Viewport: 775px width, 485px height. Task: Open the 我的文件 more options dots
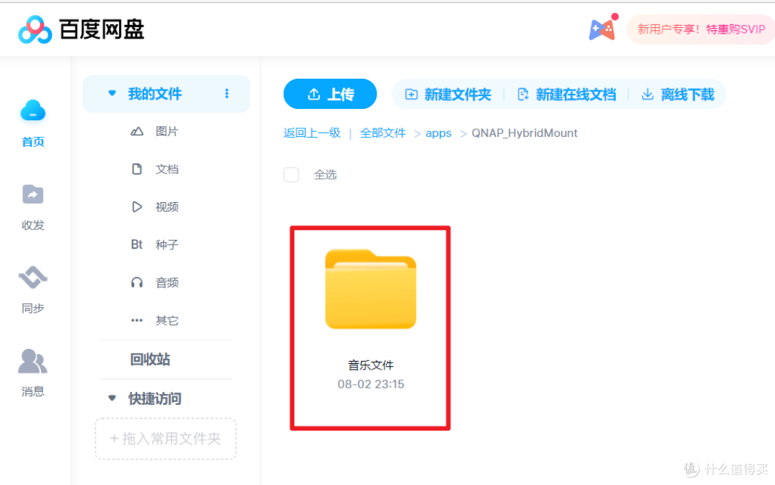click(227, 94)
